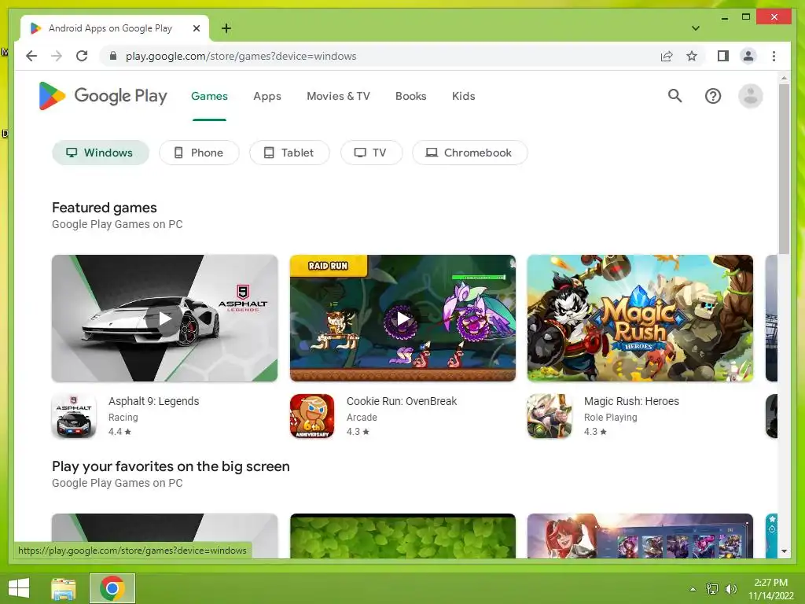This screenshot has width=805, height=604.
Task: Play the Asphalt 9 trailer video
Action: [165, 319]
